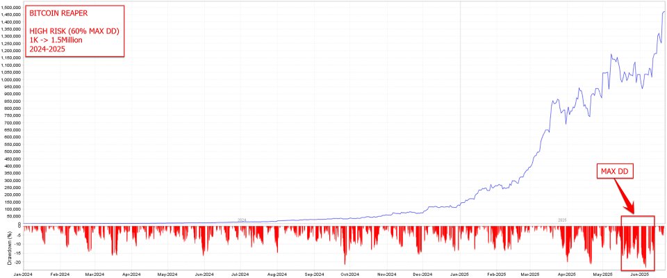Select the 800,000 equity axis value

point(13,108)
